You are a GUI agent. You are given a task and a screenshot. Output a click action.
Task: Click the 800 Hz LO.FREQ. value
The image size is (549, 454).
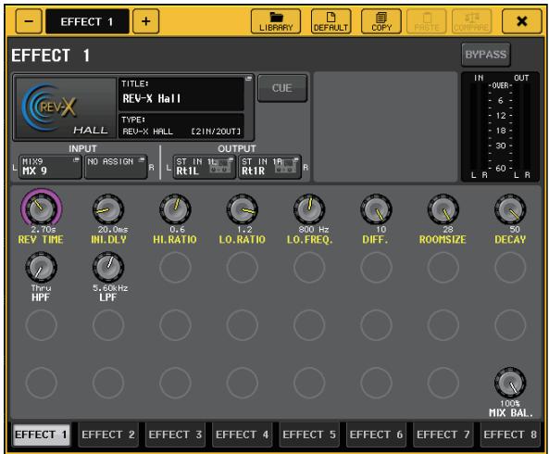tap(314, 230)
